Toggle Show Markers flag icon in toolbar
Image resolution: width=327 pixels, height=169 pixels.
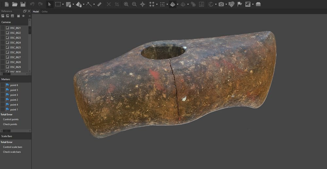tap(240, 4)
